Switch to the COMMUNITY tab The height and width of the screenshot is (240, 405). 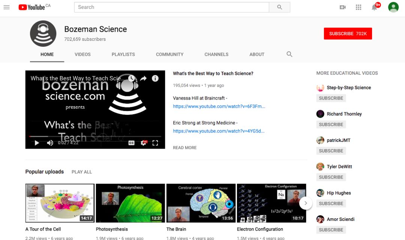tap(170, 54)
